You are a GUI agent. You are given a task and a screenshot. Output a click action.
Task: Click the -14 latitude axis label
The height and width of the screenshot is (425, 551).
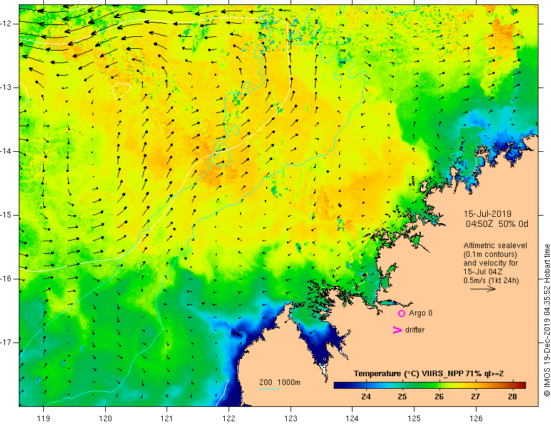point(7,151)
